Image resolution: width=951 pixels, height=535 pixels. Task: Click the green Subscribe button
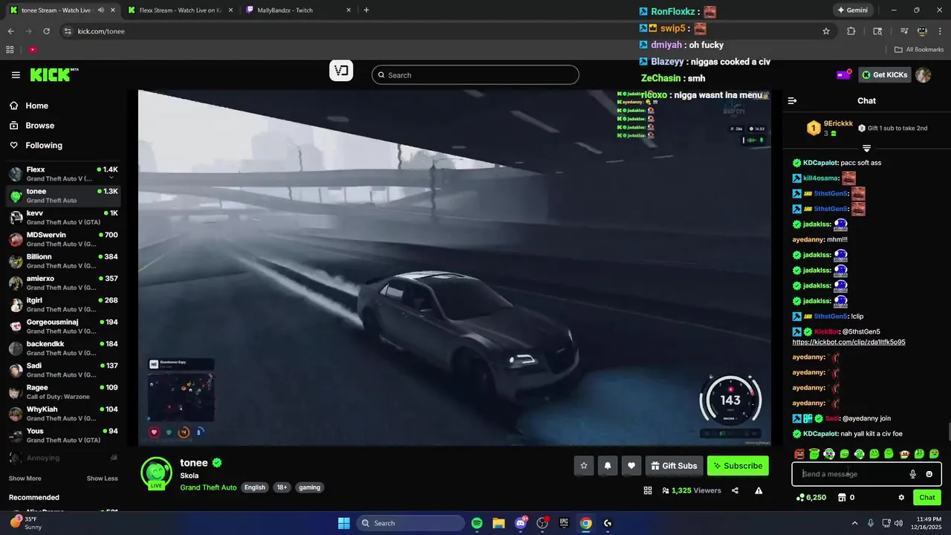pos(738,466)
